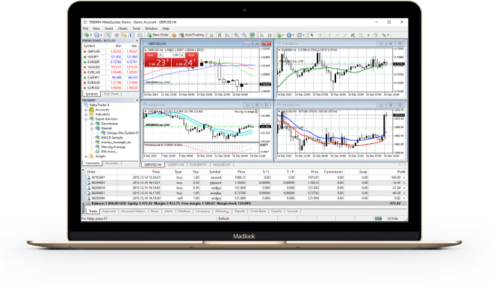Open a new chart from the toolbar

point(87,35)
